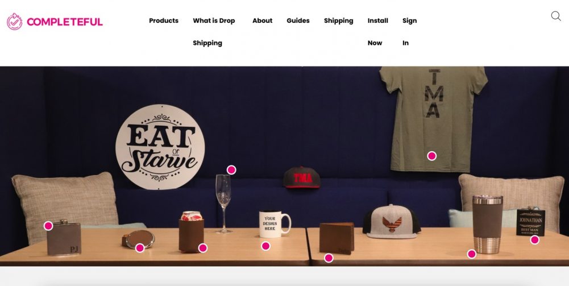The height and width of the screenshot is (286, 569).
Task: Click the pink hotspot on the Johnathan black flask
Action: tap(534, 240)
